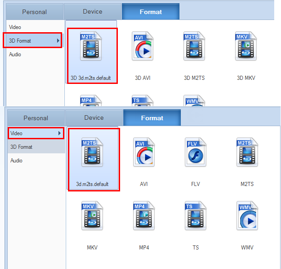The image size is (281, 269).
Task: Click the 'MP4' label text in bottom panel
Action: click(144, 248)
